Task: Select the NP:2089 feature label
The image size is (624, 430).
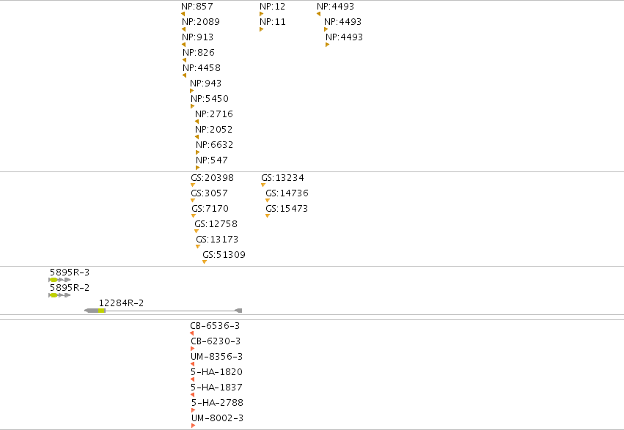Action: click(201, 22)
